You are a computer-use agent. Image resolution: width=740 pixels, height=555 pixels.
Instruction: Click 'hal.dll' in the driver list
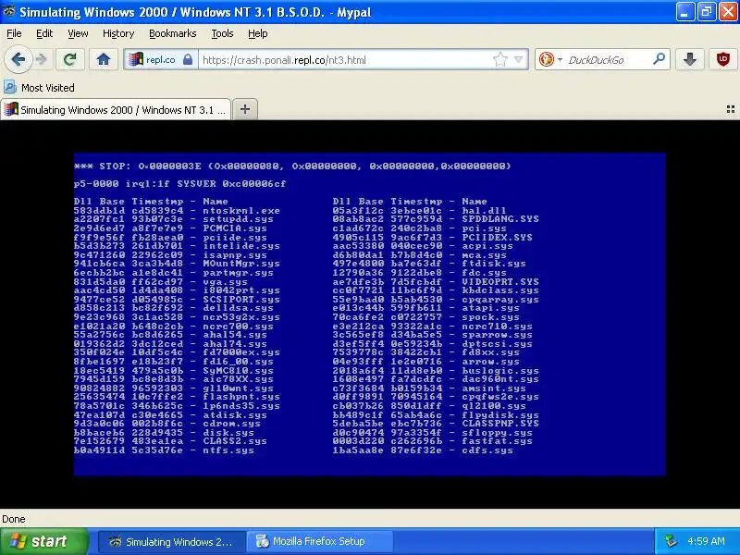point(484,211)
